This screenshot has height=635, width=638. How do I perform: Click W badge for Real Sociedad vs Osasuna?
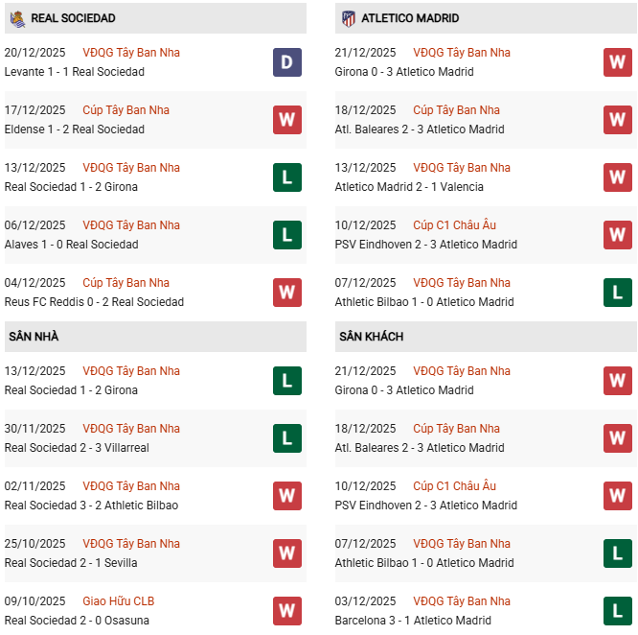pos(286,611)
